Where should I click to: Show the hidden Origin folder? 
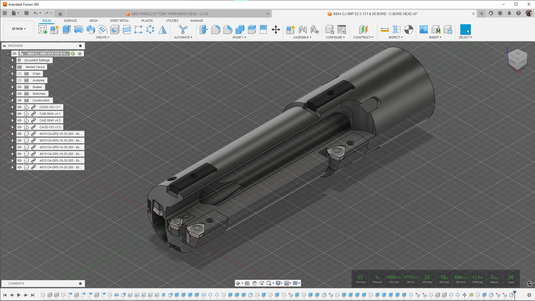20,74
